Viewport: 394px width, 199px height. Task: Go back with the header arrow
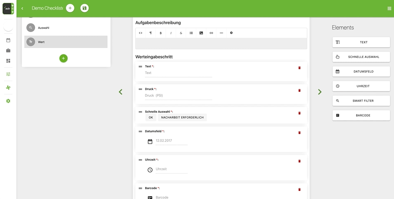click(22, 8)
